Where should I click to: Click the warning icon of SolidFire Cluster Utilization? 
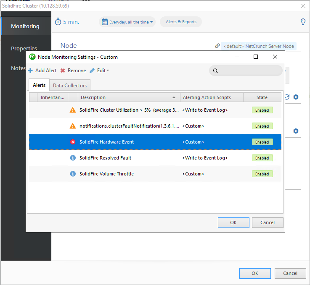tap(73, 110)
